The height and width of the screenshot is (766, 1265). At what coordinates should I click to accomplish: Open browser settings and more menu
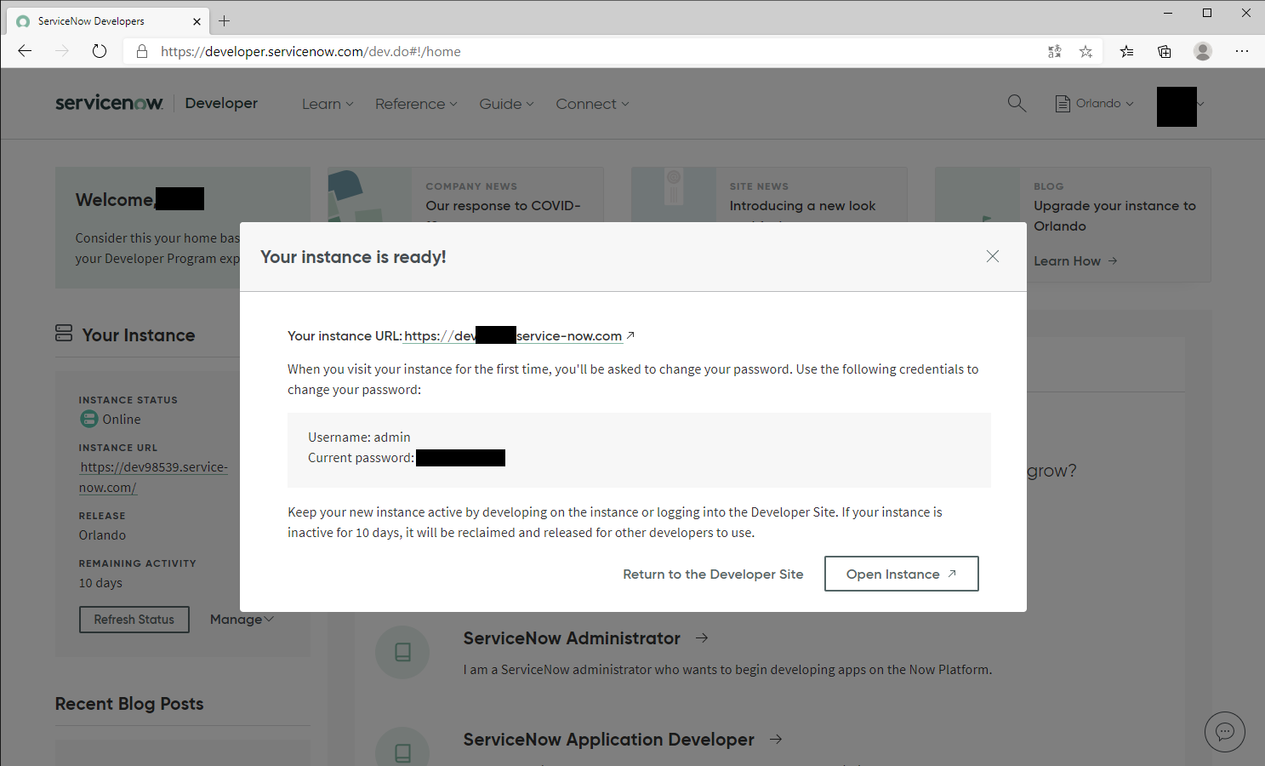click(x=1242, y=51)
